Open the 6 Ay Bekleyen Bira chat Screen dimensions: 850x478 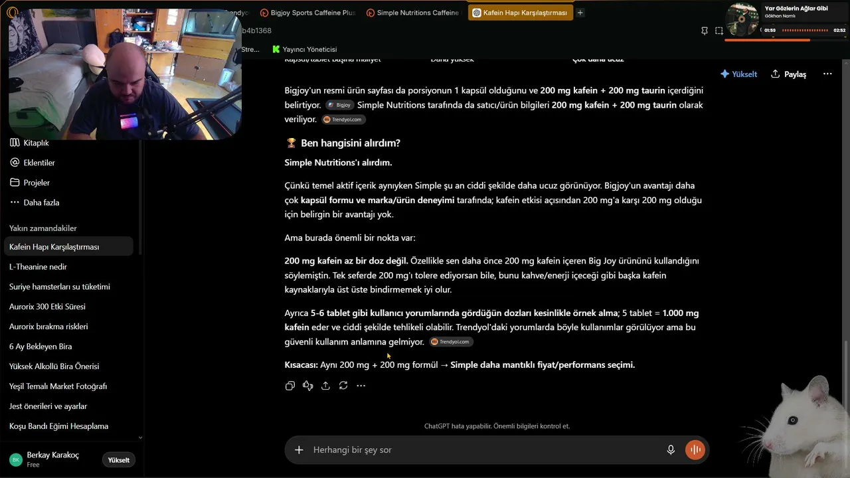coord(68,347)
